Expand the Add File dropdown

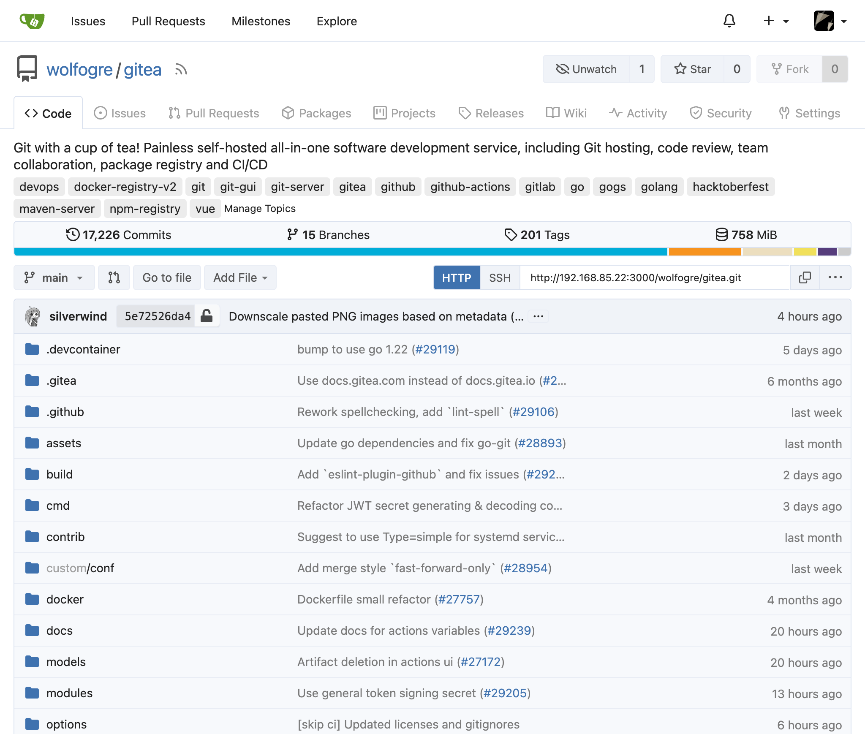click(240, 277)
